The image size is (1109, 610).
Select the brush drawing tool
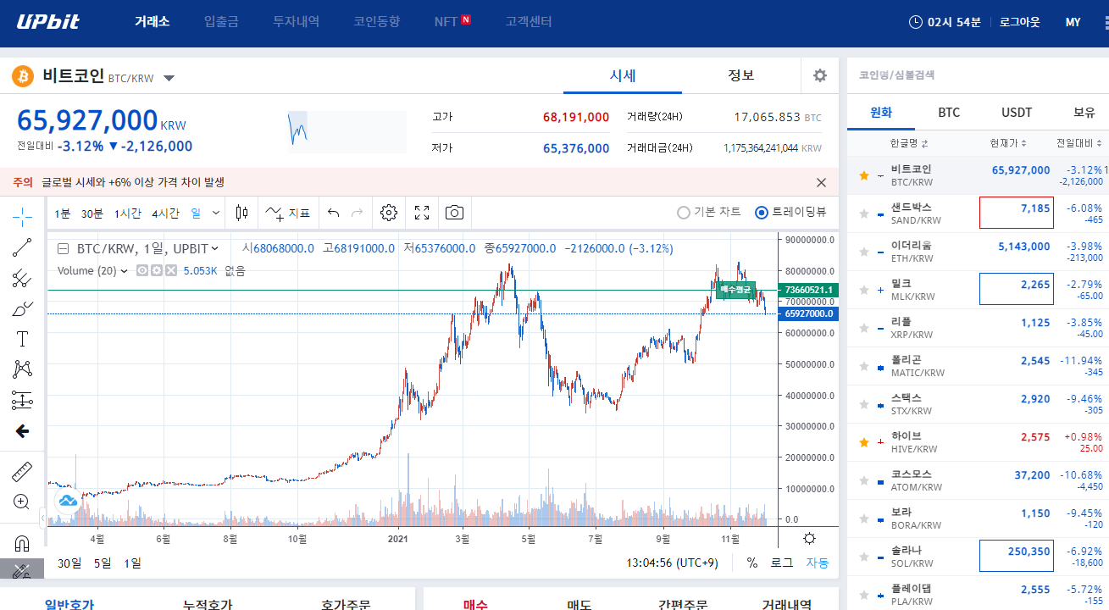(22, 308)
